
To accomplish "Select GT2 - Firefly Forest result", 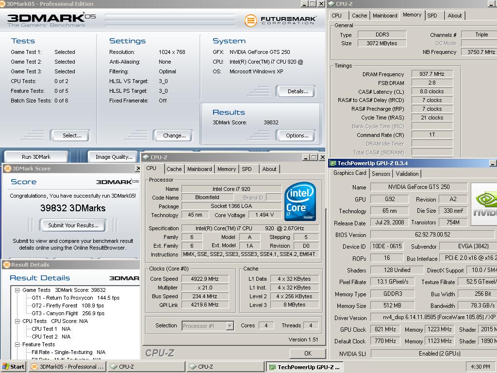I will 68,305.
